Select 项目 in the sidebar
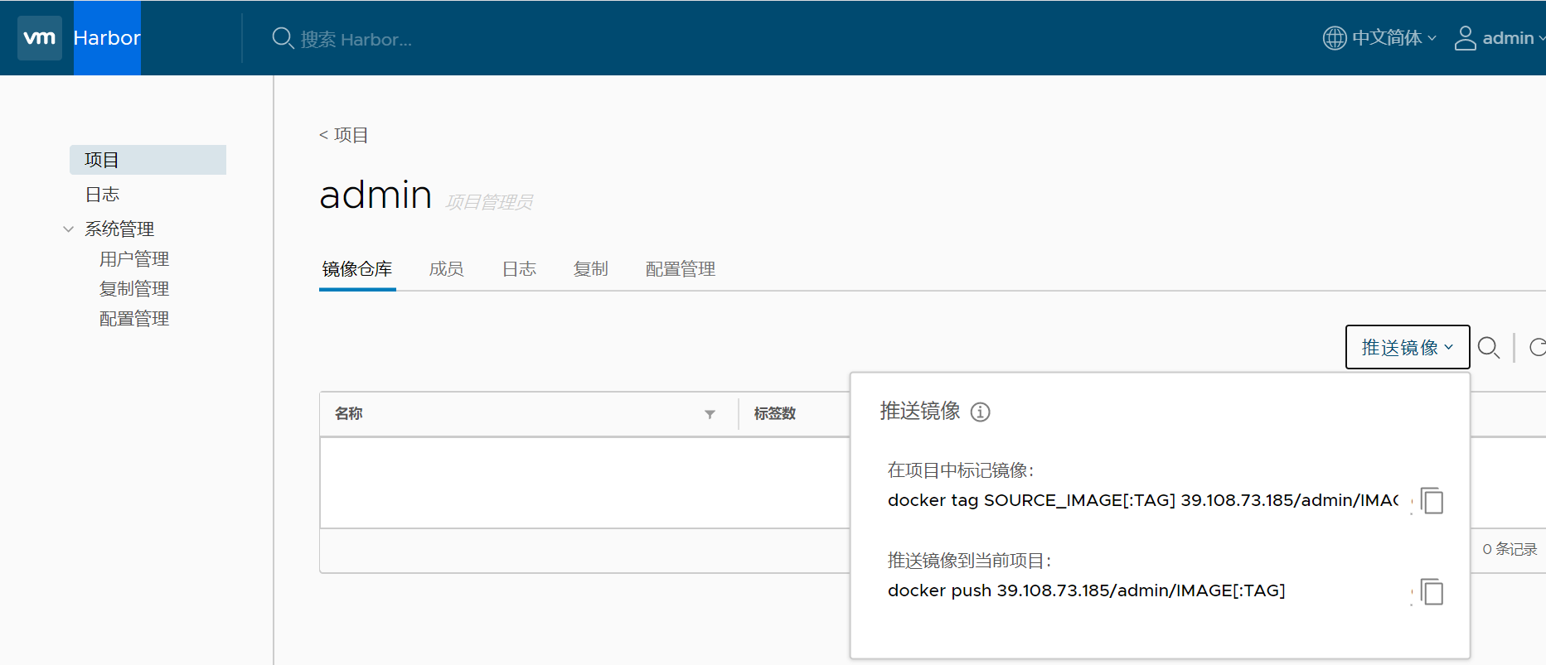 (x=148, y=160)
